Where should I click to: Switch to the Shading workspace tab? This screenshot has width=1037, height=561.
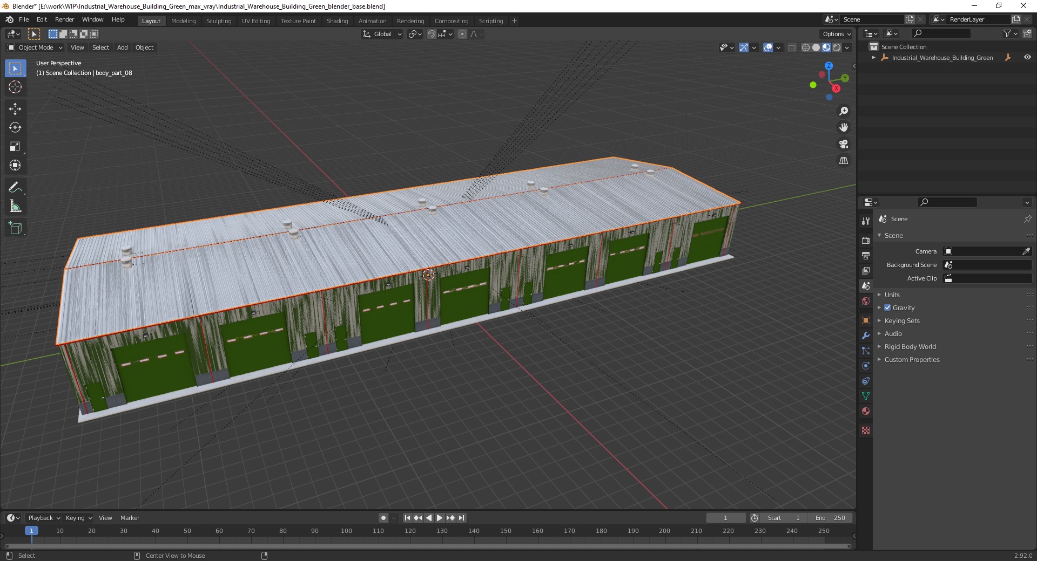337,20
